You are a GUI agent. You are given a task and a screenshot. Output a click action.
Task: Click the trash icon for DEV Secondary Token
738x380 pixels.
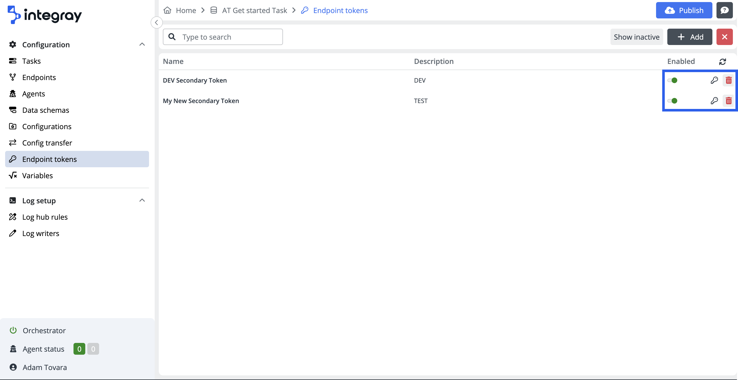coord(729,80)
